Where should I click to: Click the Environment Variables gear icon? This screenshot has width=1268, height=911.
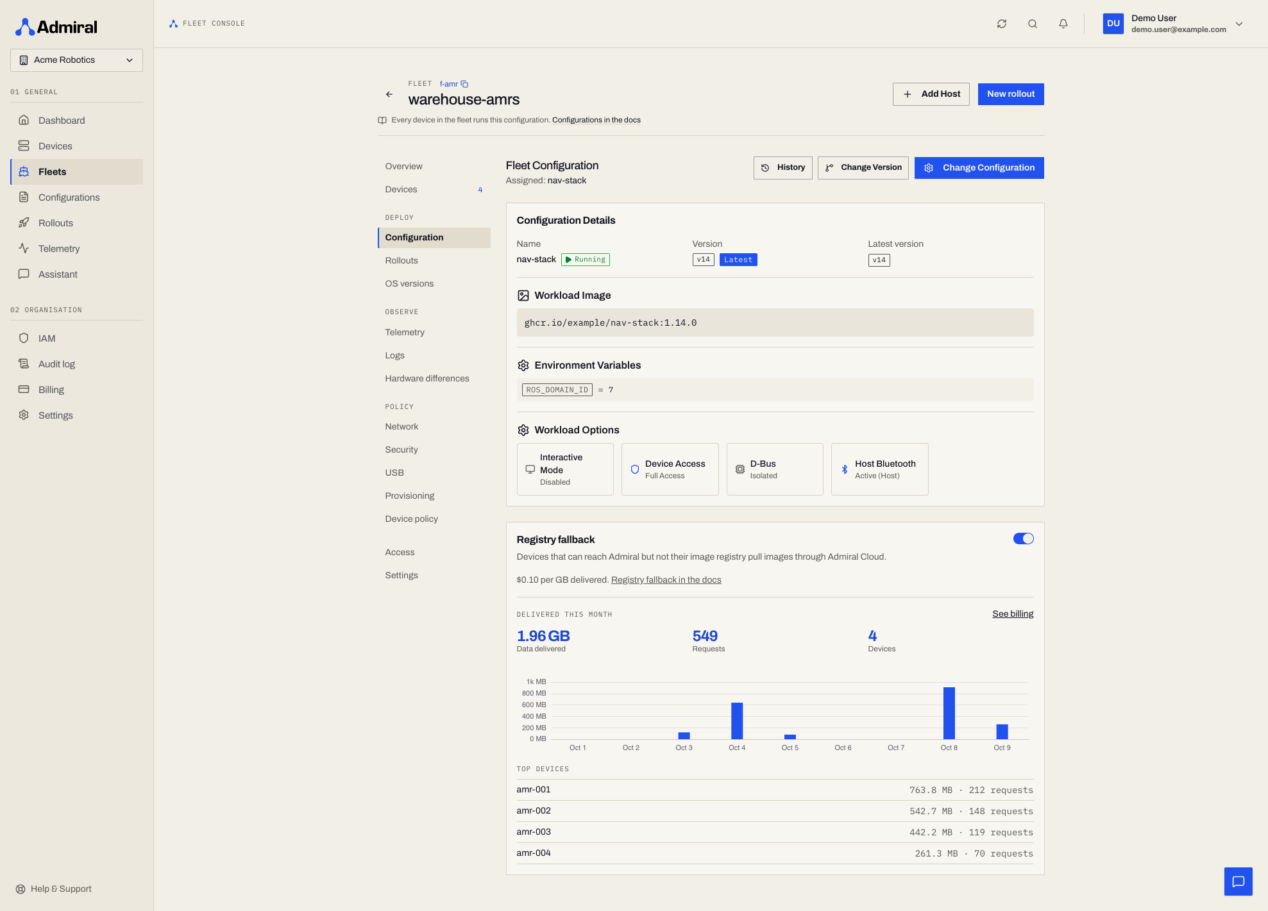click(523, 365)
